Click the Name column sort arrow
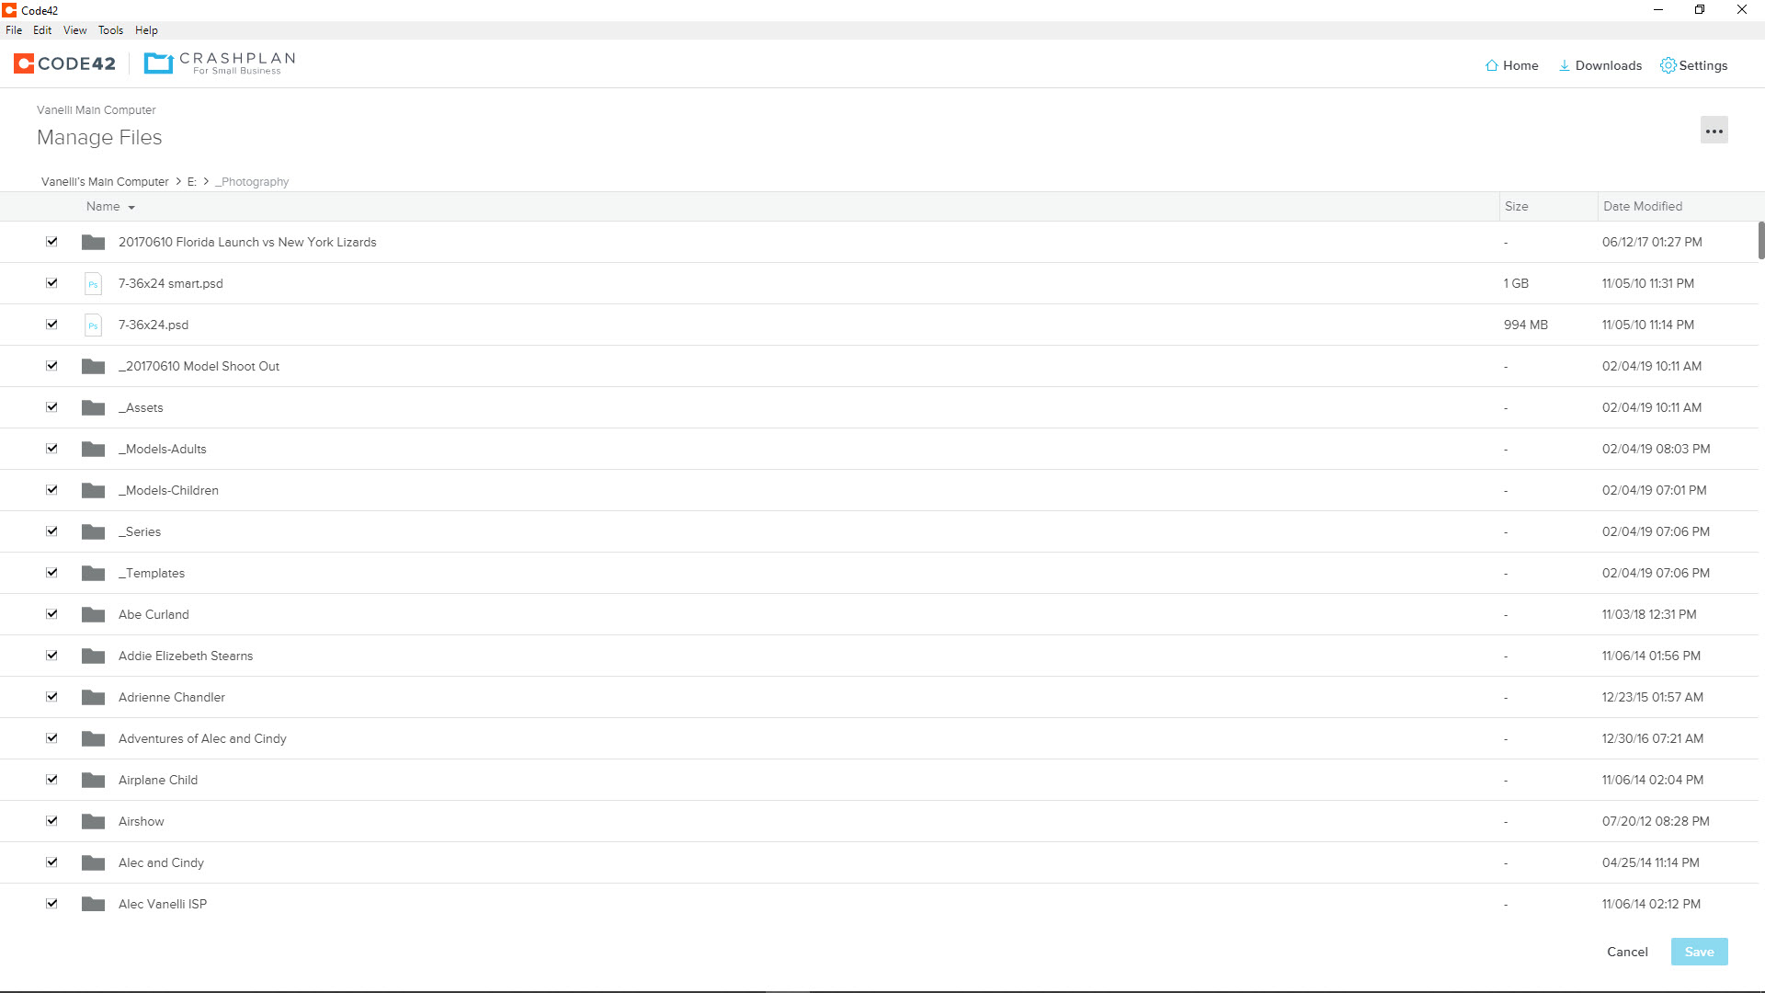Screen dimensions: 1765x993 (x=131, y=208)
